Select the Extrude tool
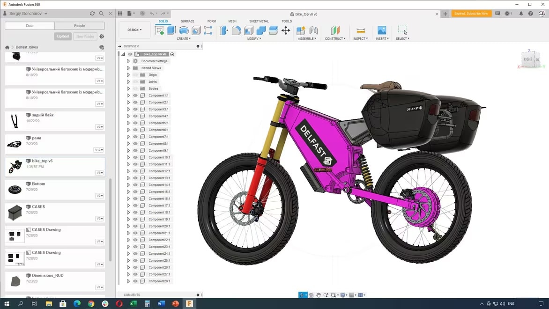This screenshot has width=549, height=309. [x=171, y=30]
